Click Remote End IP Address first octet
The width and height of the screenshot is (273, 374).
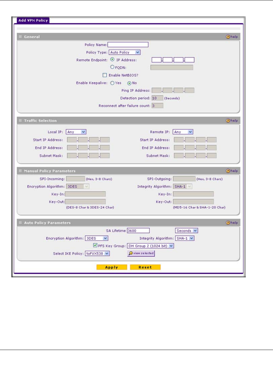click(x=179, y=148)
